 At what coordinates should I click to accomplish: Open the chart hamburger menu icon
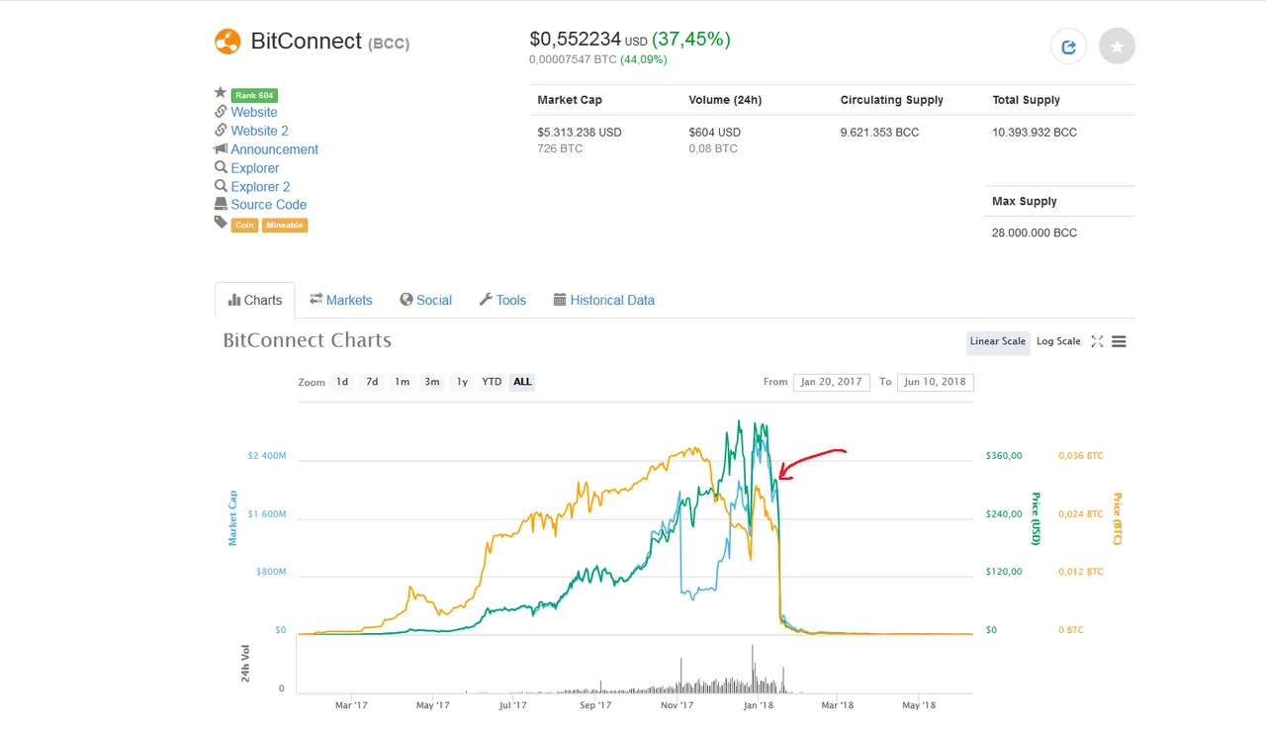(x=1119, y=341)
